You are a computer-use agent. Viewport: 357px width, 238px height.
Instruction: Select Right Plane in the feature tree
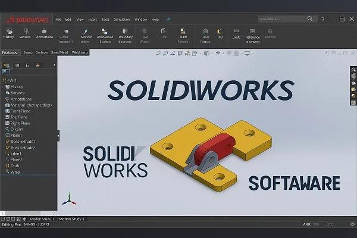click(18, 123)
